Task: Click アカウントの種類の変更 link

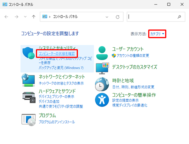Action: 133,56
